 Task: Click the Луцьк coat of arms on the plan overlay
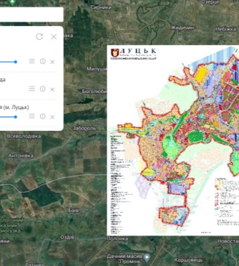[x=115, y=53]
